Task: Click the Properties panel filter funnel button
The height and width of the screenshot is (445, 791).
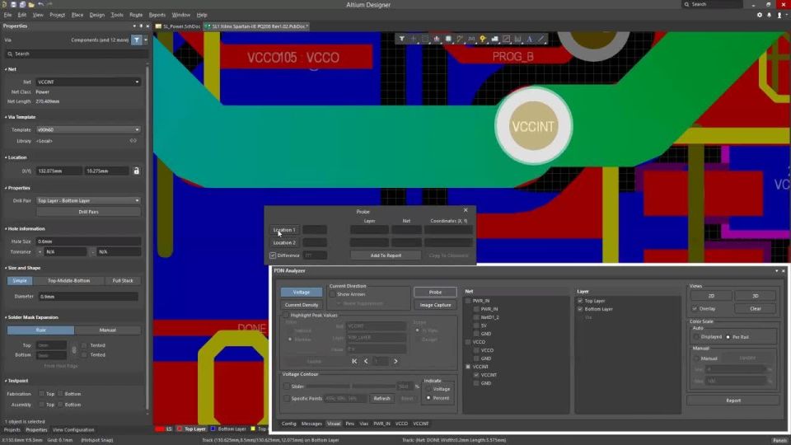Action: [x=136, y=40]
